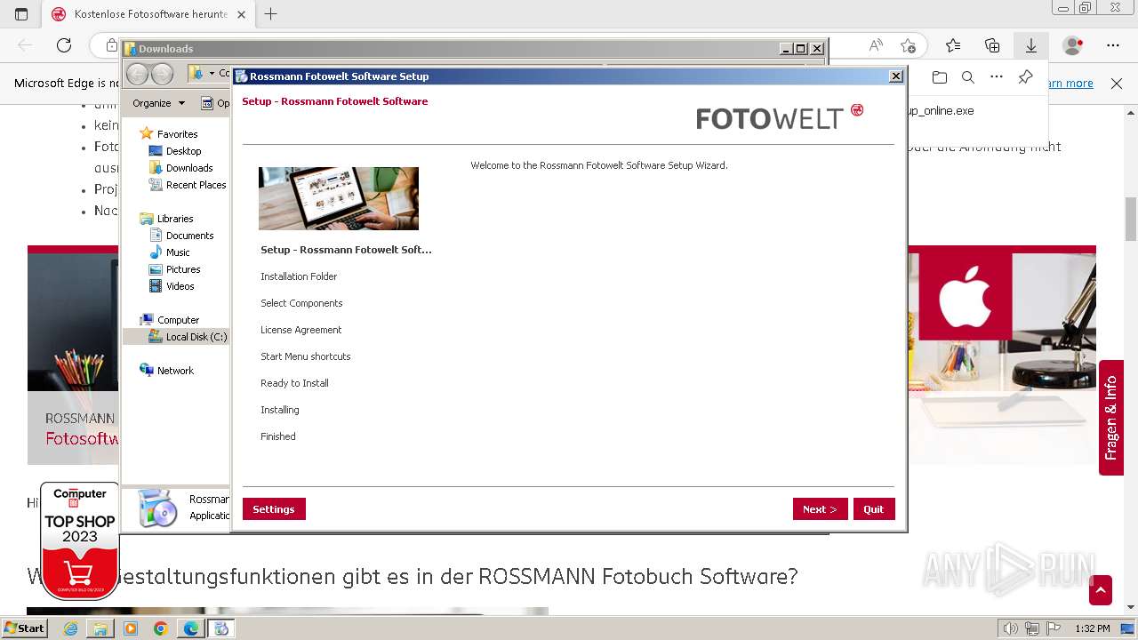This screenshot has width=1138, height=640.
Task: Refresh the Edge browser page
Action: (64, 45)
